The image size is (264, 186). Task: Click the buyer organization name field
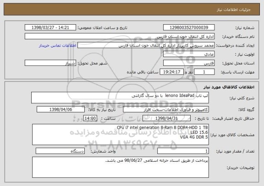click(x=120, y=37)
